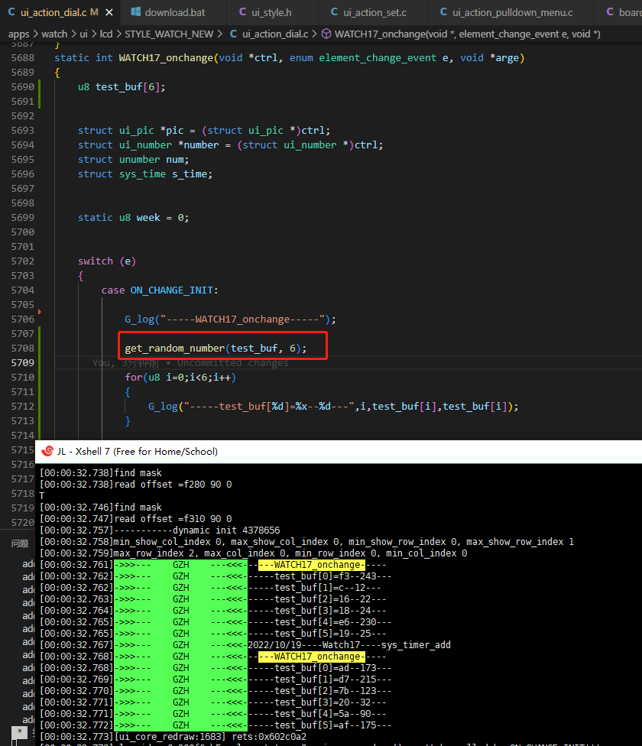
Task: Click line number 5688 in the gutter
Action: [x=23, y=57]
